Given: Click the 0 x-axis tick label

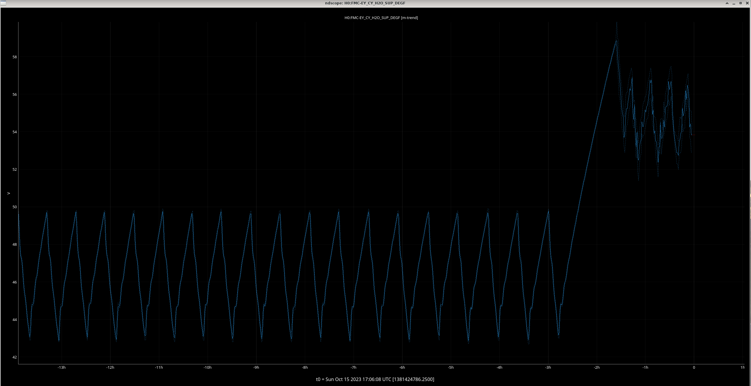Looking at the screenshot, I should [x=694, y=368].
